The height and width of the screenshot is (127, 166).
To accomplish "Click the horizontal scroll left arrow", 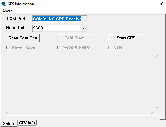I will [7, 112].
